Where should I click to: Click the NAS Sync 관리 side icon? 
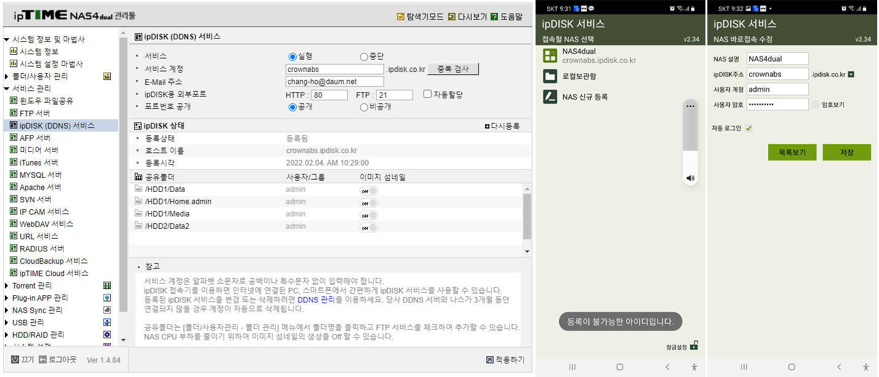pos(107,310)
